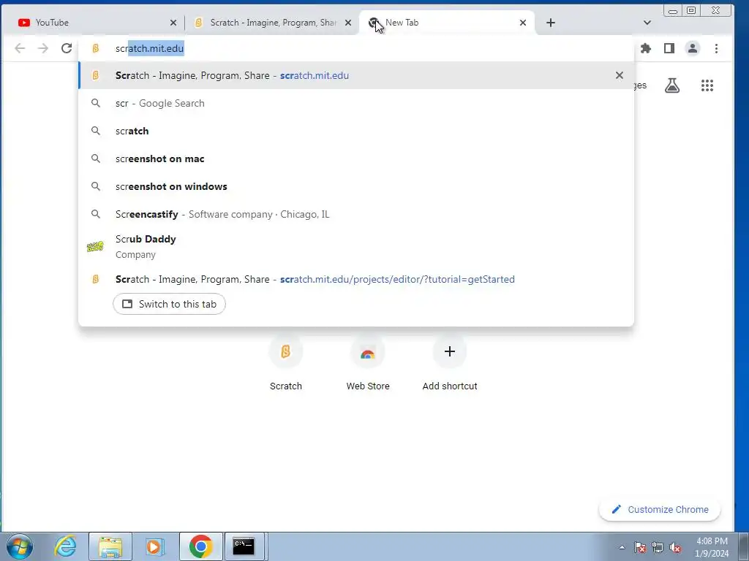Click the address bar with scratch.mit.edu

click(356, 48)
